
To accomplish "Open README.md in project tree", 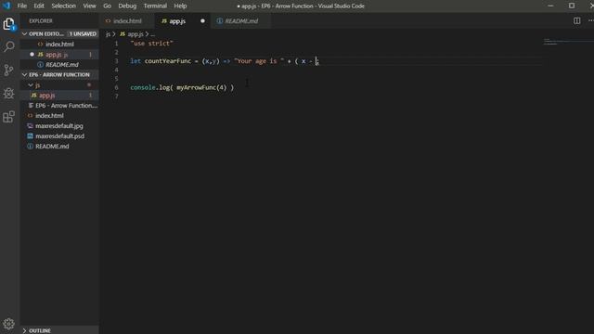I will pos(59,147).
